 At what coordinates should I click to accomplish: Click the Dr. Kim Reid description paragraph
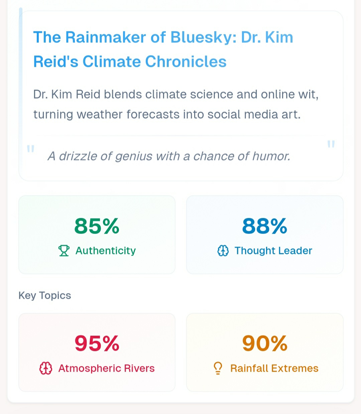click(x=176, y=104)
